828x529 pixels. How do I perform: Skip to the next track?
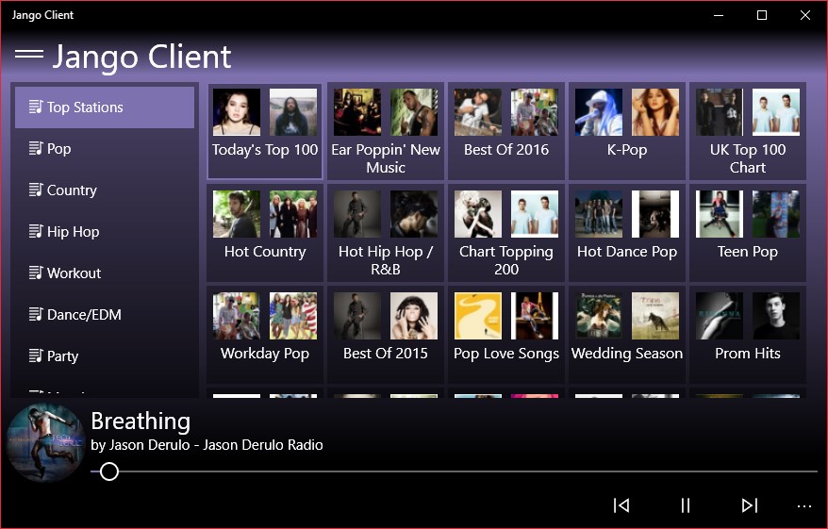coord(750,505)
